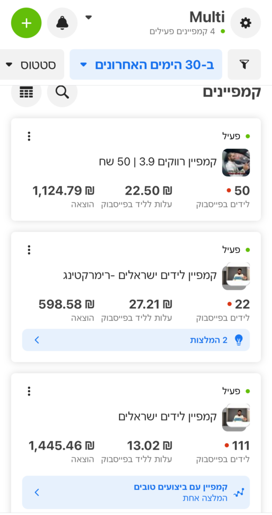
Task: Click campaign name קמפיין רווקים 3.9
Action: click(158, 162)
